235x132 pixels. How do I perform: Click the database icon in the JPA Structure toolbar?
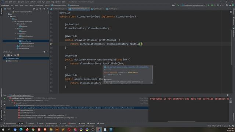[18, 55]
